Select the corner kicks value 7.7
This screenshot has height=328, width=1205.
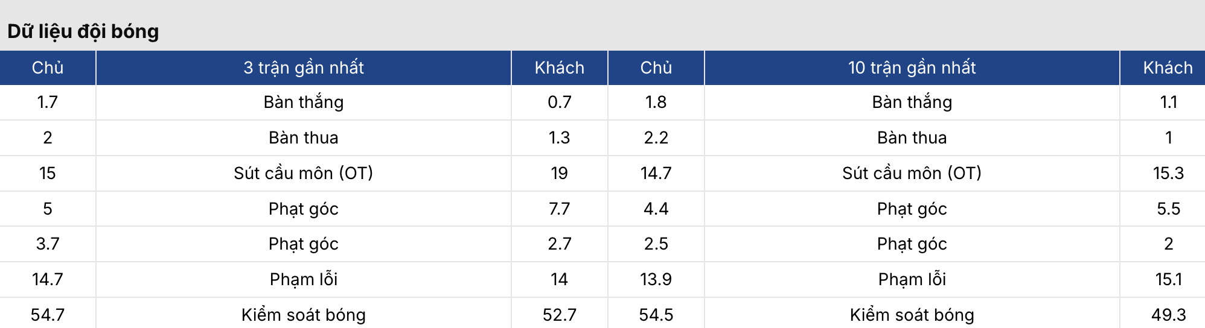559,209
